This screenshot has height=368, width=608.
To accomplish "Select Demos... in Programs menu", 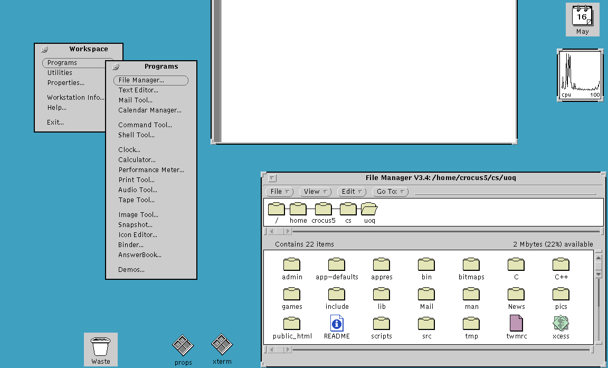I will click(131, 270).
